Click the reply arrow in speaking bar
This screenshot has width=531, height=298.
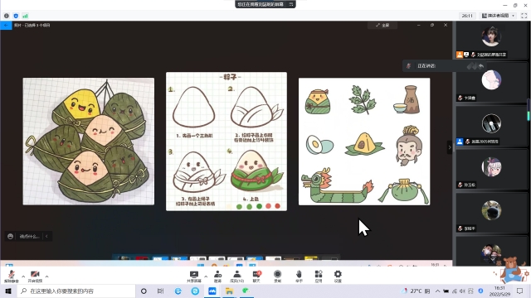(481, 66)
